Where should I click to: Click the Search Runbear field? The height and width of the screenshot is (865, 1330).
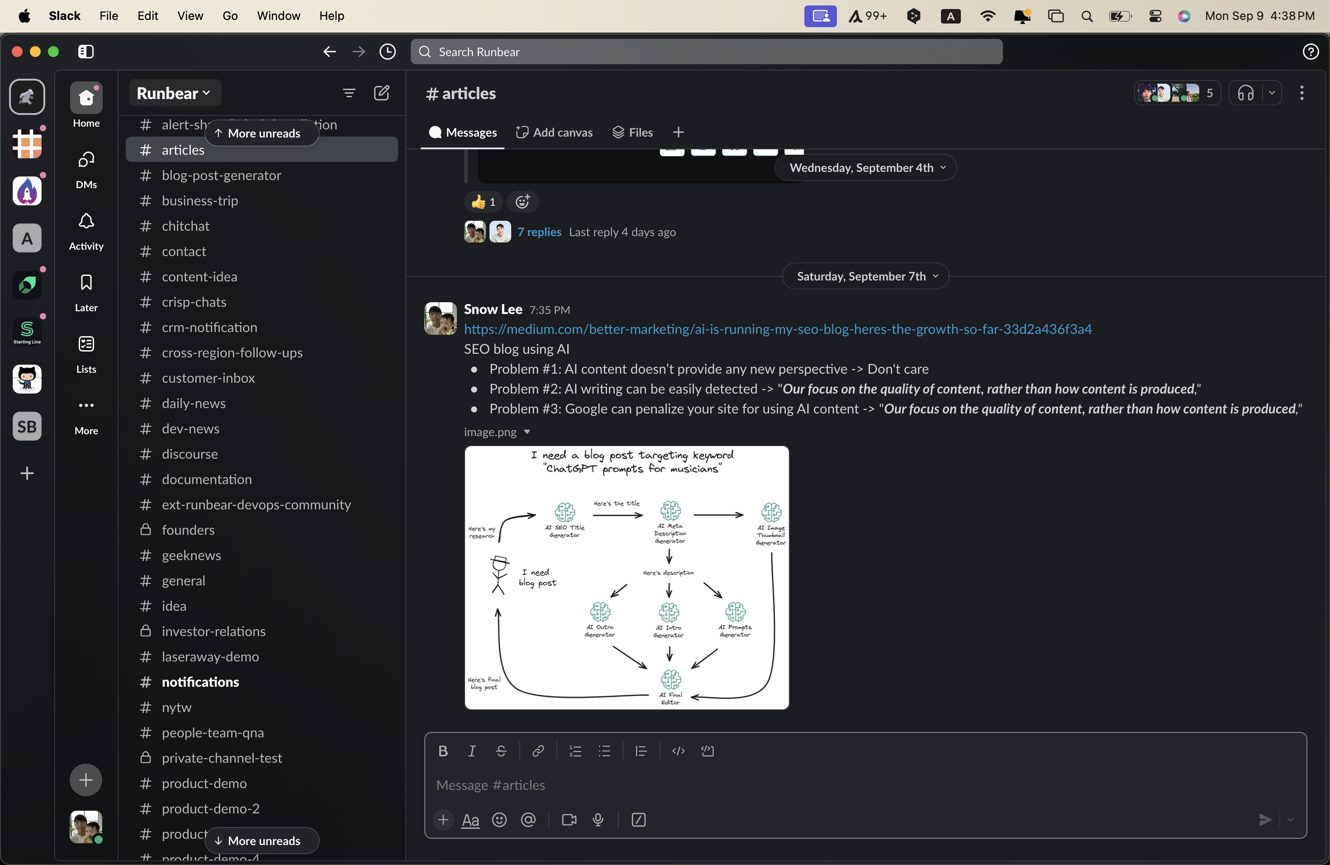706,52
